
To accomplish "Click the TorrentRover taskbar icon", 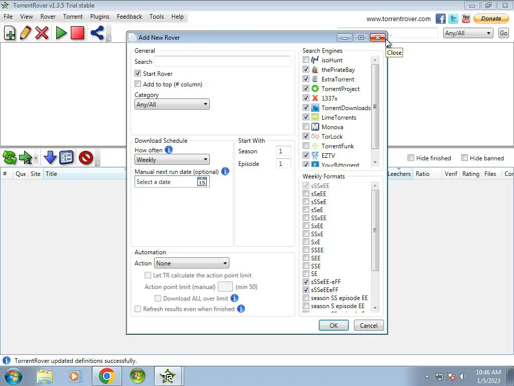I will coord(168,376).
